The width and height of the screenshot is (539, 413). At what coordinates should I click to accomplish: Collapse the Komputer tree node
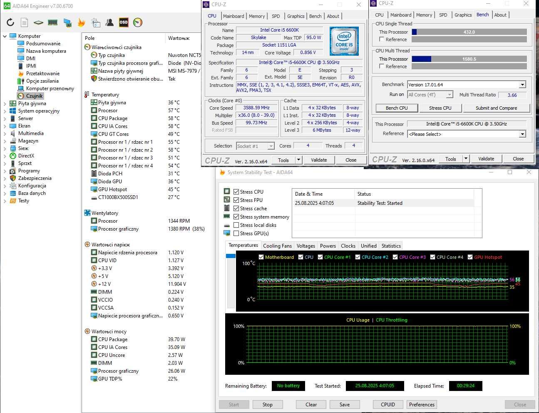point(5,36)
